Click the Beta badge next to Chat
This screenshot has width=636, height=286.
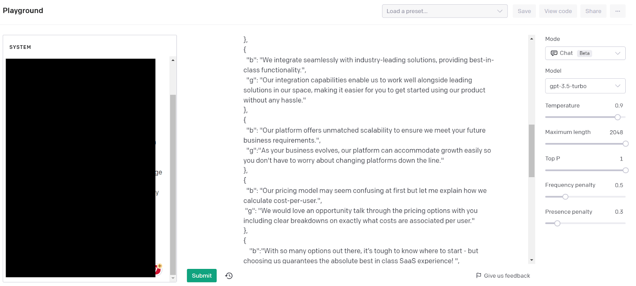click(x=584, y=53)
